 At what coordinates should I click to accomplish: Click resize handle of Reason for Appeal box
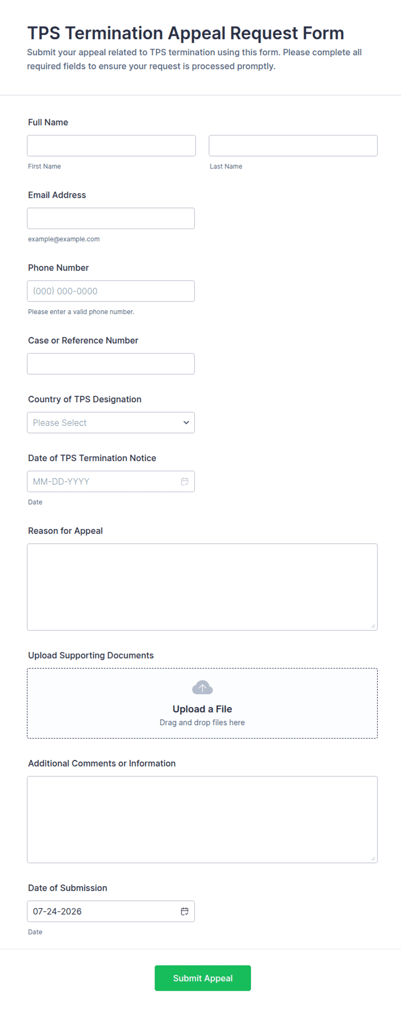[373, 626]
